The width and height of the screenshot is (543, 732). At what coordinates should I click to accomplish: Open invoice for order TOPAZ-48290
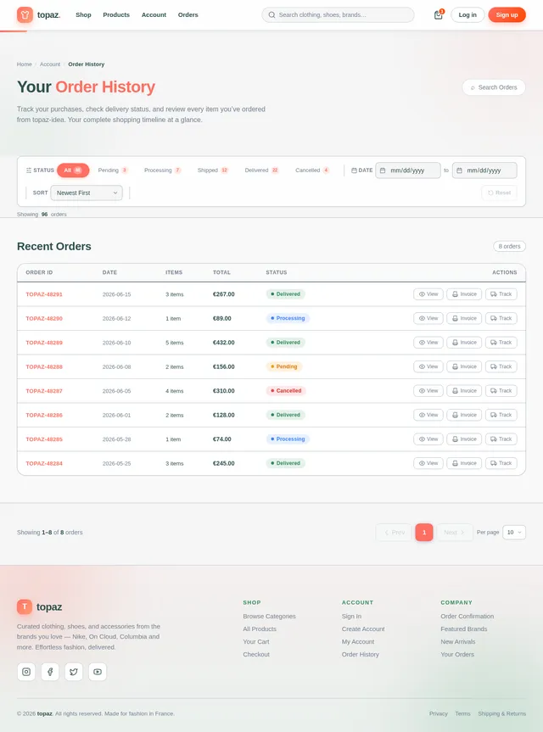pos(464,318)
